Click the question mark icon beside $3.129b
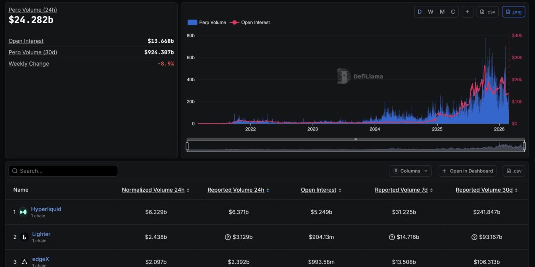This screenshot has width=535, height=267. (x=228, y=237)
